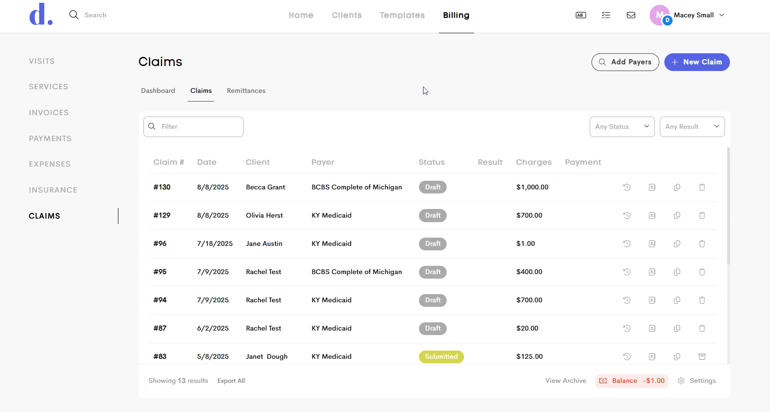Screen dimensions: 770x412
Task: Click trash icon for claim #96
Action: [702, 244]
